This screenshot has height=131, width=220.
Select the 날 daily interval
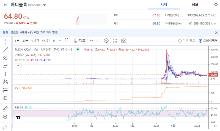coord(54,41)
